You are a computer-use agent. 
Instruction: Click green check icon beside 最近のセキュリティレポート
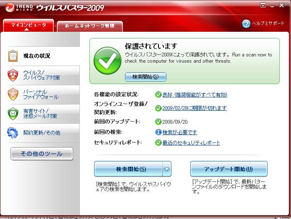pos(158,143)
